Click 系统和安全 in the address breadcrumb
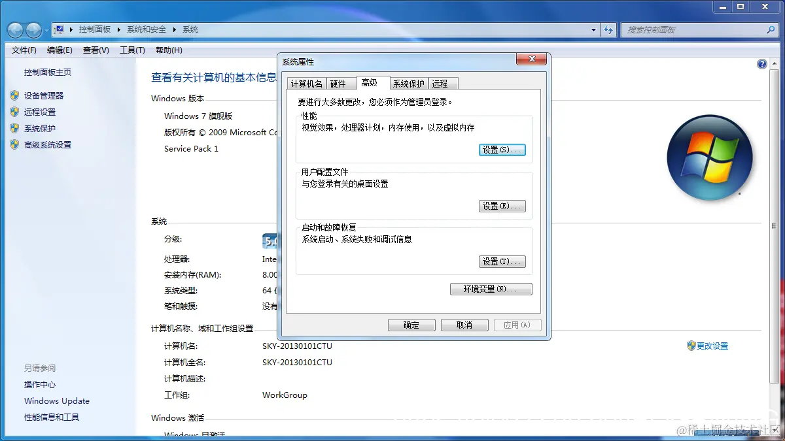This screenshot has width=785, height=441. 147,29
